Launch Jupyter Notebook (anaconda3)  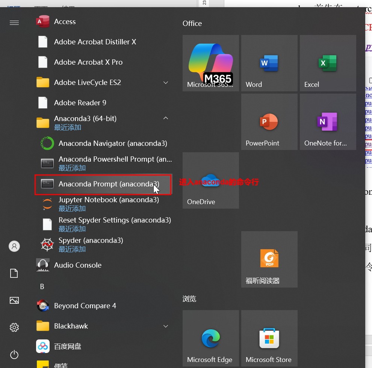pyautogui.click(x=103, y=204)
